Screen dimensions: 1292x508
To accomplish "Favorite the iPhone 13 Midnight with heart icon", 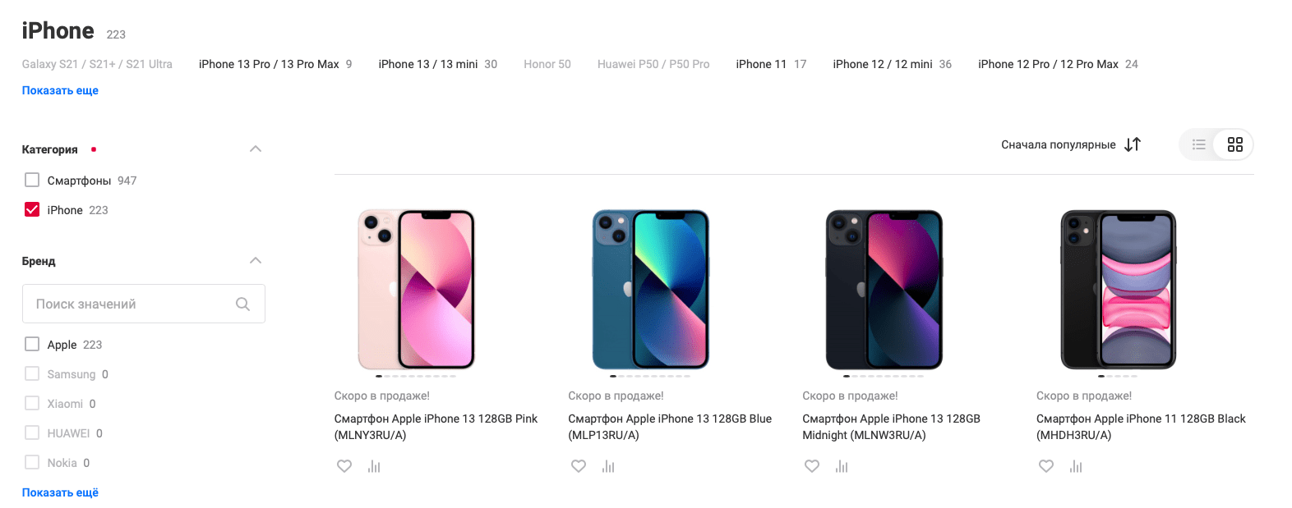I will (812, 466).
